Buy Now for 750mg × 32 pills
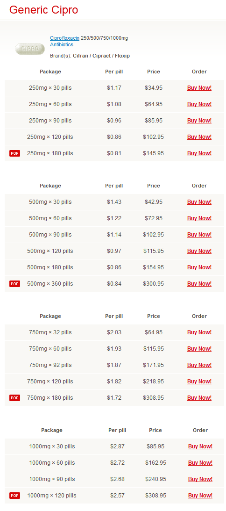This screenshot has height=511, width=226. [199, 332]
